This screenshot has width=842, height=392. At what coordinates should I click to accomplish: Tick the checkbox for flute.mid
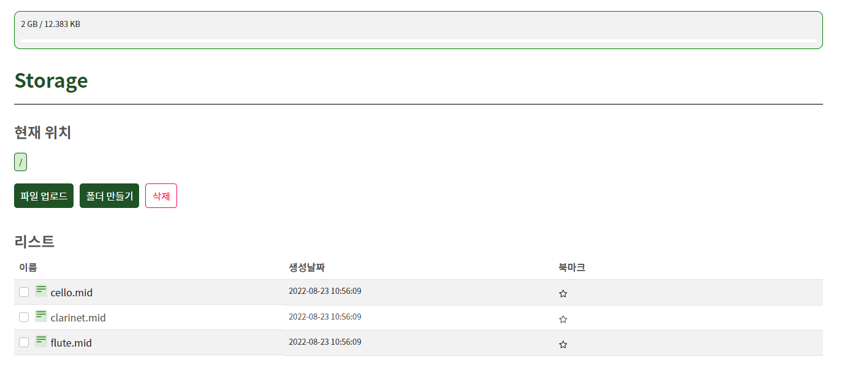tap(24, 342)
